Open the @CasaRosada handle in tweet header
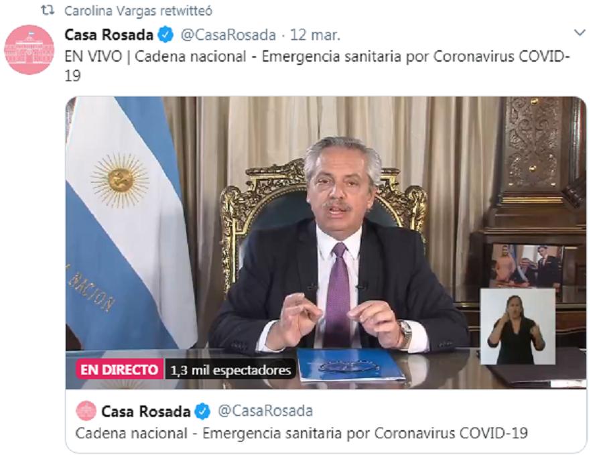The image size is (603, 455). coord(228,35)
